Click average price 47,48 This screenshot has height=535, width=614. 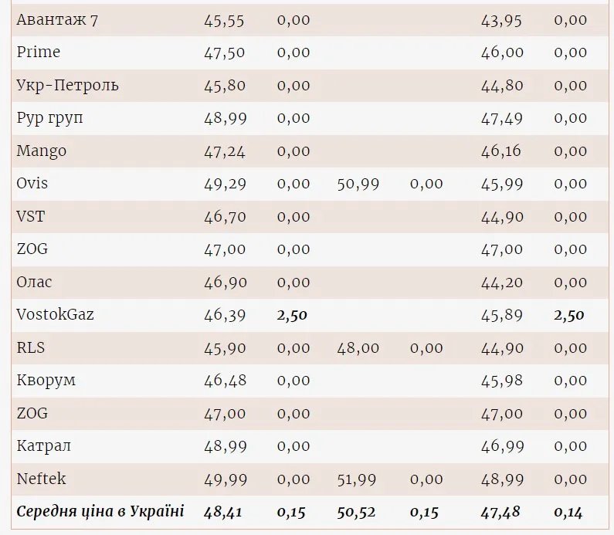[x=501, y=511]
